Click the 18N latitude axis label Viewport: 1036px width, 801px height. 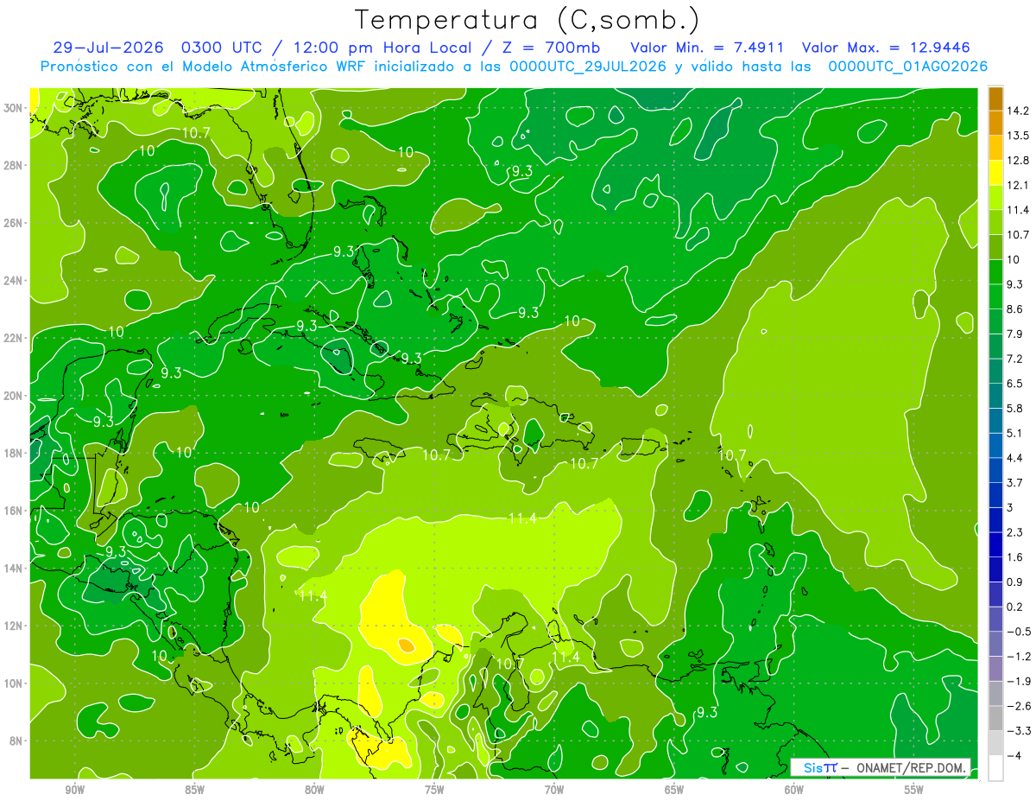click(15, 453)
